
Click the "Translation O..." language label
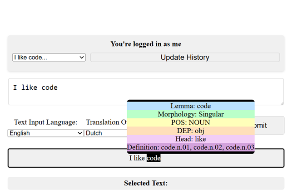[x=106, y=122]
